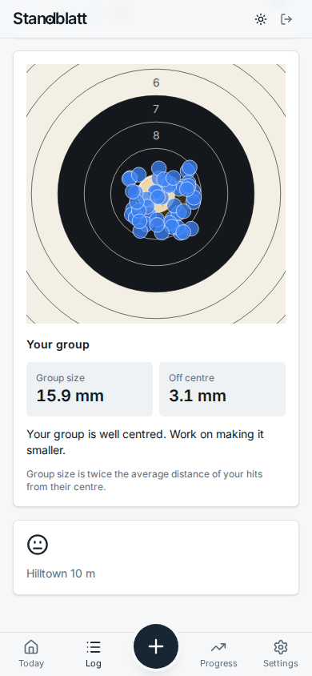Tap the round plus add button
The width and height of the screenshot is (312, 676).
click(x=156, y=646)
